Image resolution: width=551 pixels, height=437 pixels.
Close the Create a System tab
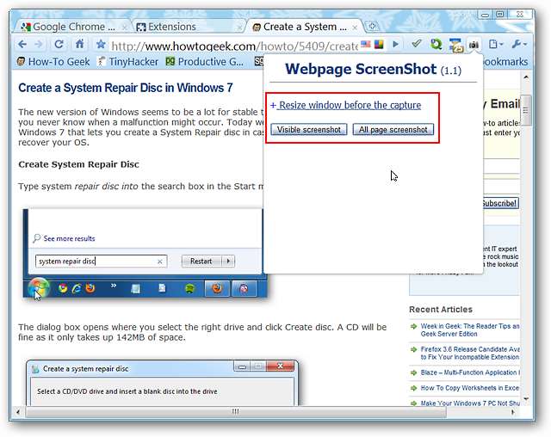click(x=355, y=27)
